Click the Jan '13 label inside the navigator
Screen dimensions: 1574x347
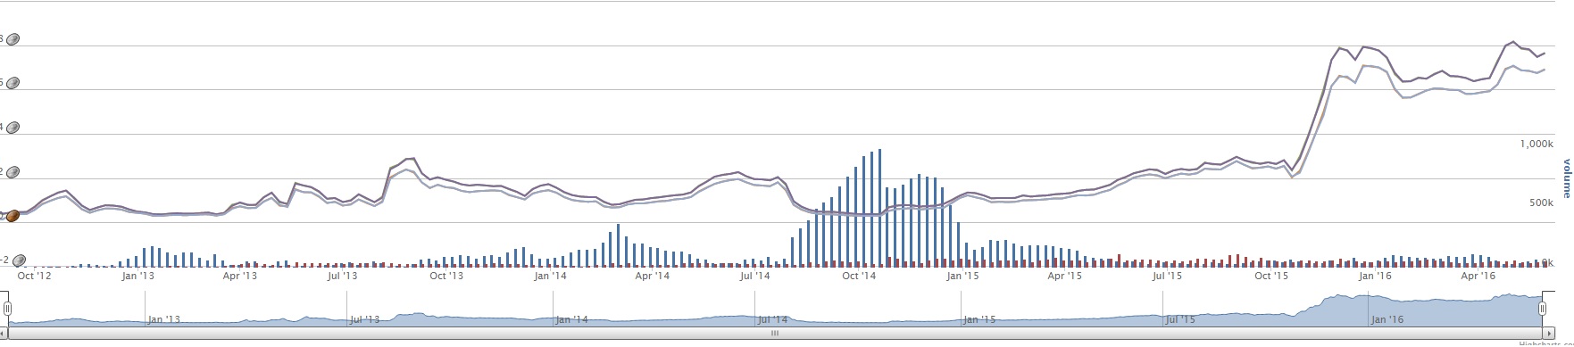(x=164, y=319)
